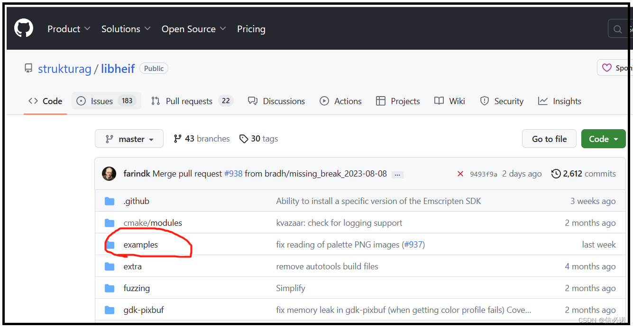Open the 'Simplify' commit message

291,288
